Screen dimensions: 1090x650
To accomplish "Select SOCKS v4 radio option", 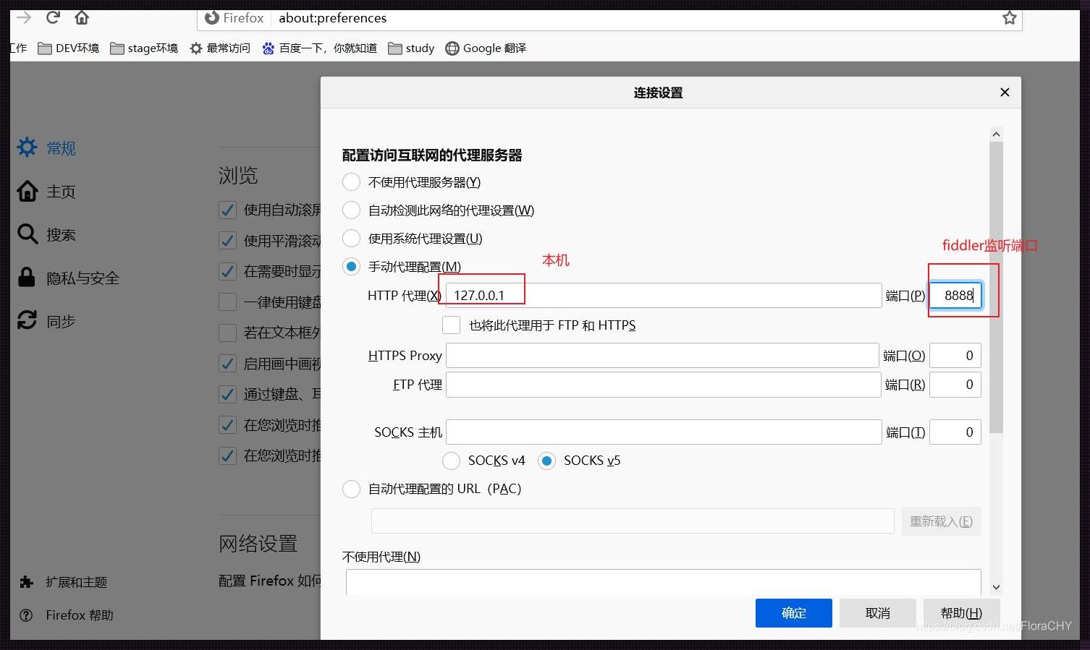I will (x=451, y=461).
